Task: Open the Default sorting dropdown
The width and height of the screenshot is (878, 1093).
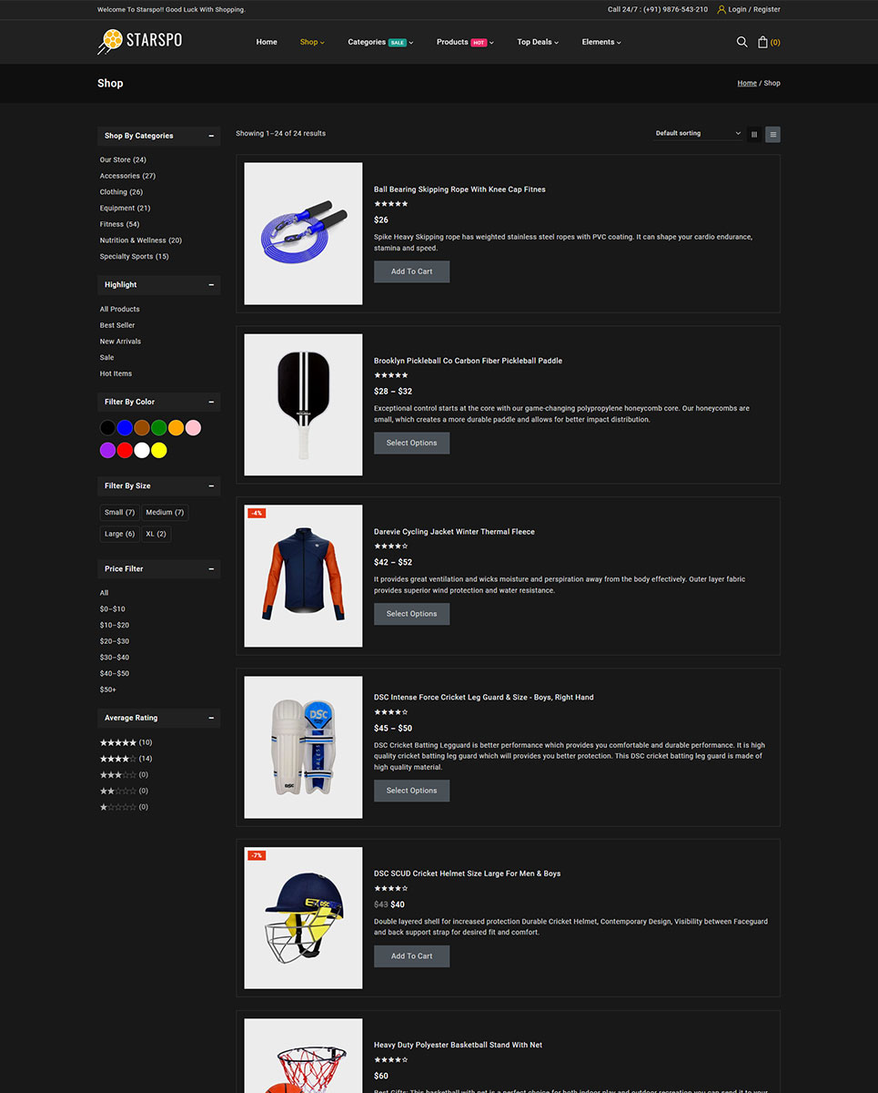Action: pos(698,133)
